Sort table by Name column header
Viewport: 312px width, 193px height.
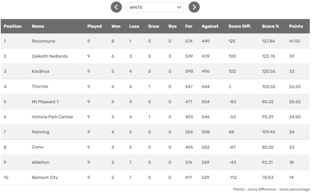38,26
